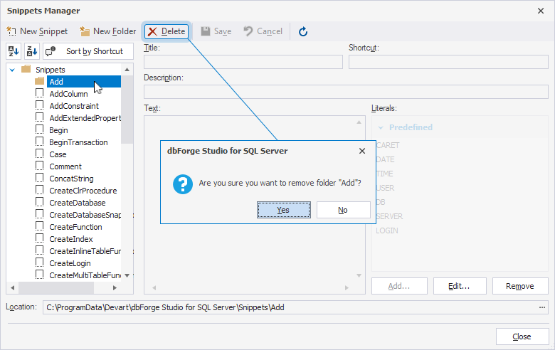Click the Add folder icon
Image resolution: width=555 pixels, height=350 pixels.
point(40,81)
